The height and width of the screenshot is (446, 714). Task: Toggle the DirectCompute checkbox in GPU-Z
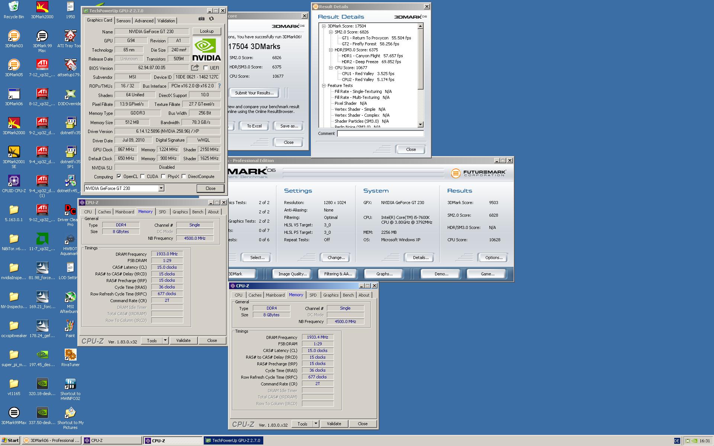(x=184, y=177)
